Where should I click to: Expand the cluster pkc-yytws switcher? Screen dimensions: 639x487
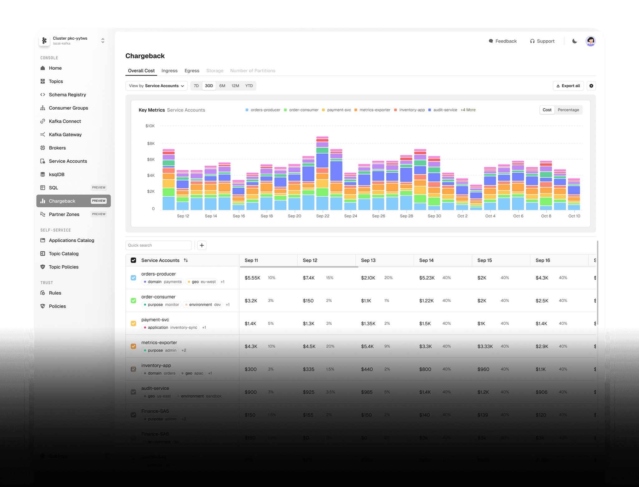click(x=103, y=41)
